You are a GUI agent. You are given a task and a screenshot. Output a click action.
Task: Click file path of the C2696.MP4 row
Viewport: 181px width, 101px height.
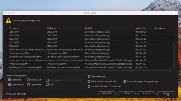(97, 32)
